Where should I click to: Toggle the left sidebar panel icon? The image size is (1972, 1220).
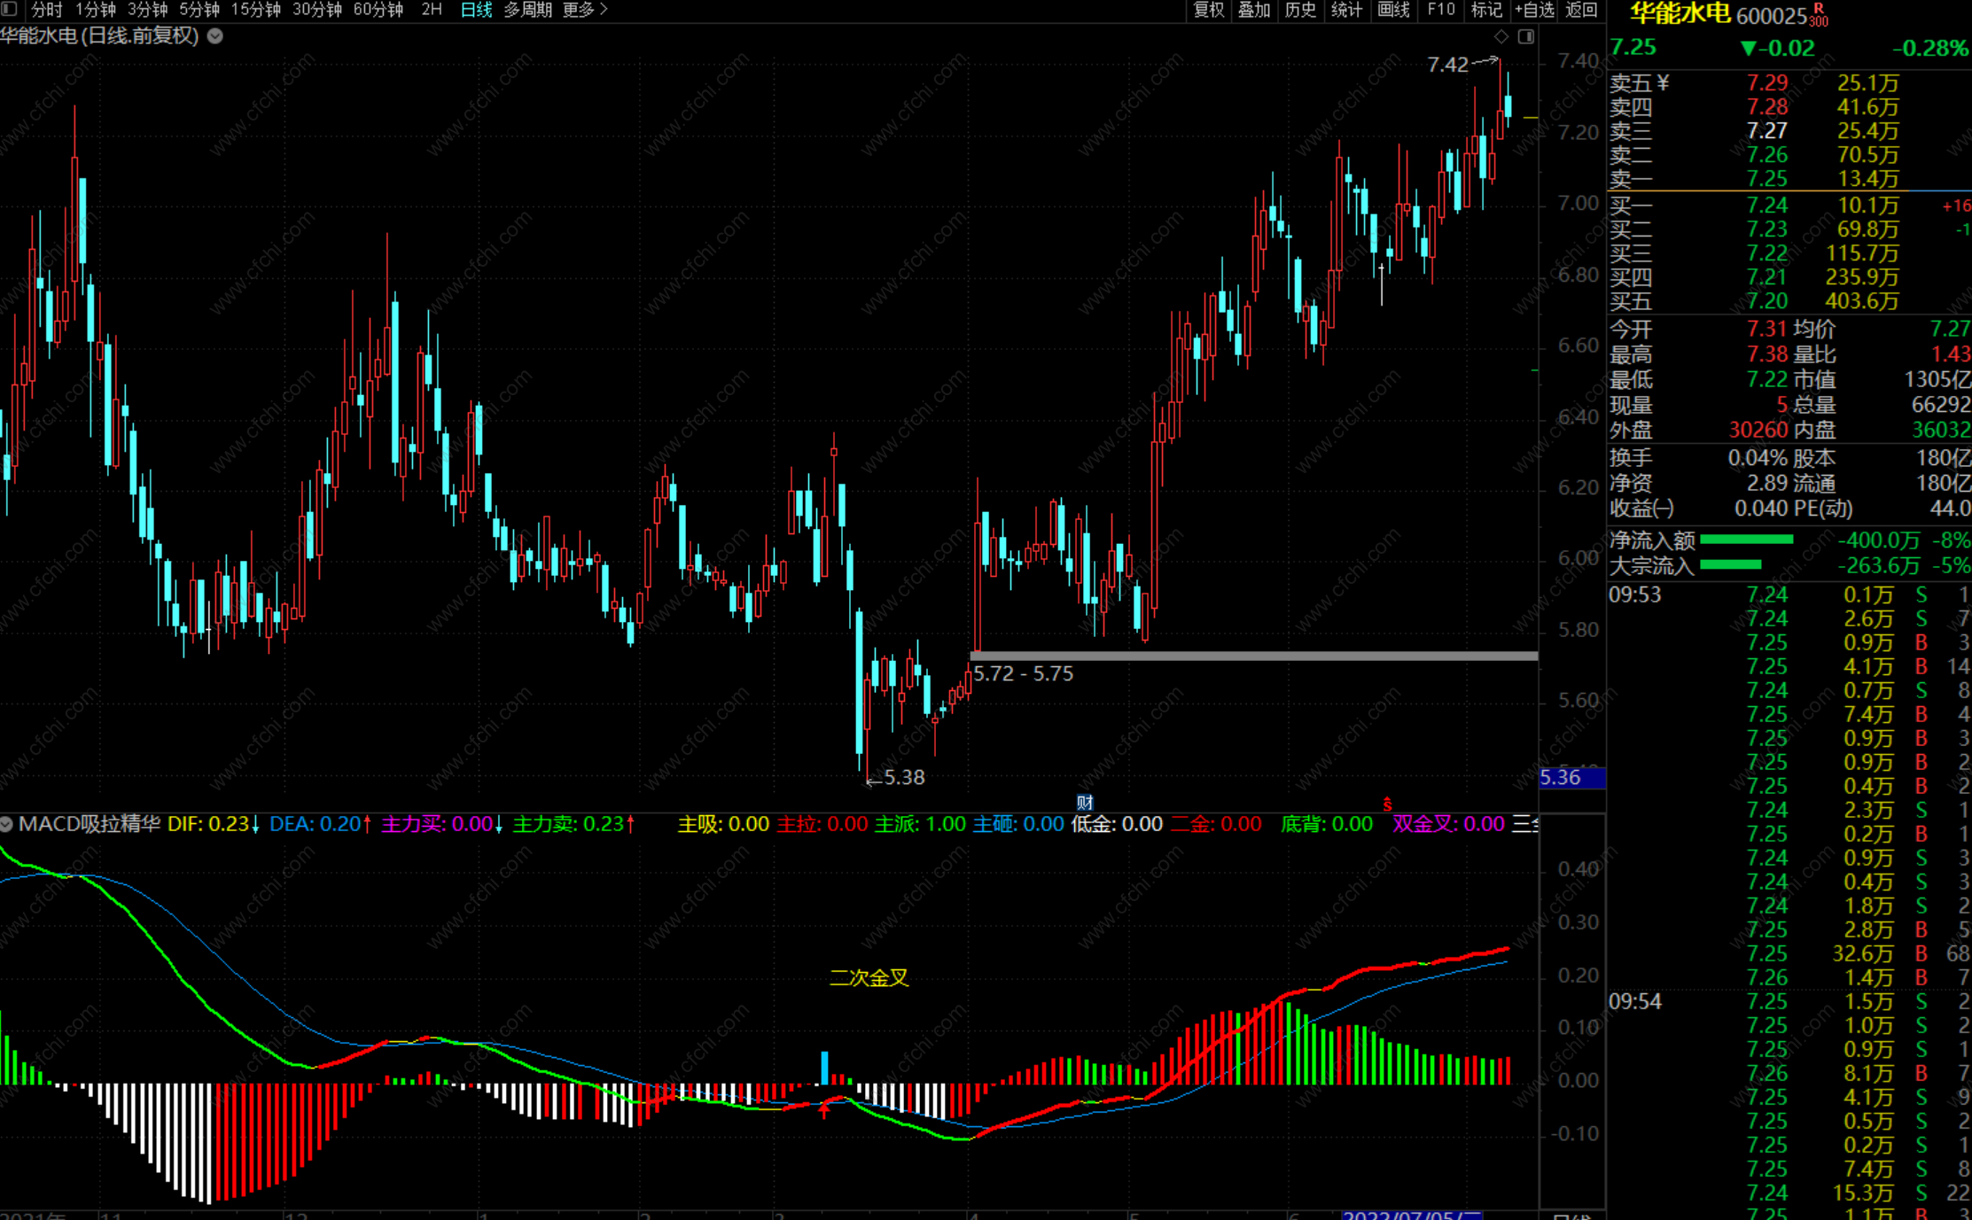click(11, 10)
